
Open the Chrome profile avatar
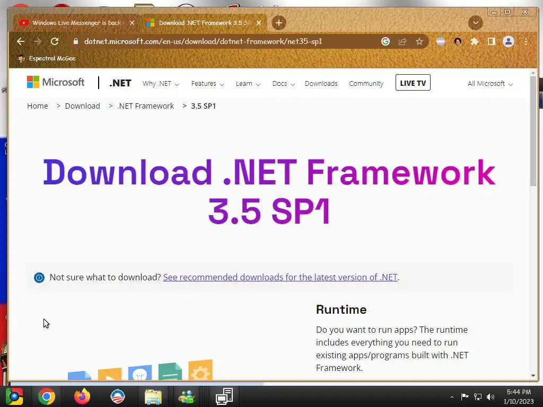tap(509, 41)
